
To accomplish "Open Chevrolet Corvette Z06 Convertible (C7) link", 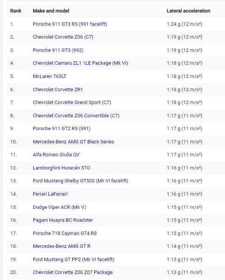I will click(x=76, y=116).
